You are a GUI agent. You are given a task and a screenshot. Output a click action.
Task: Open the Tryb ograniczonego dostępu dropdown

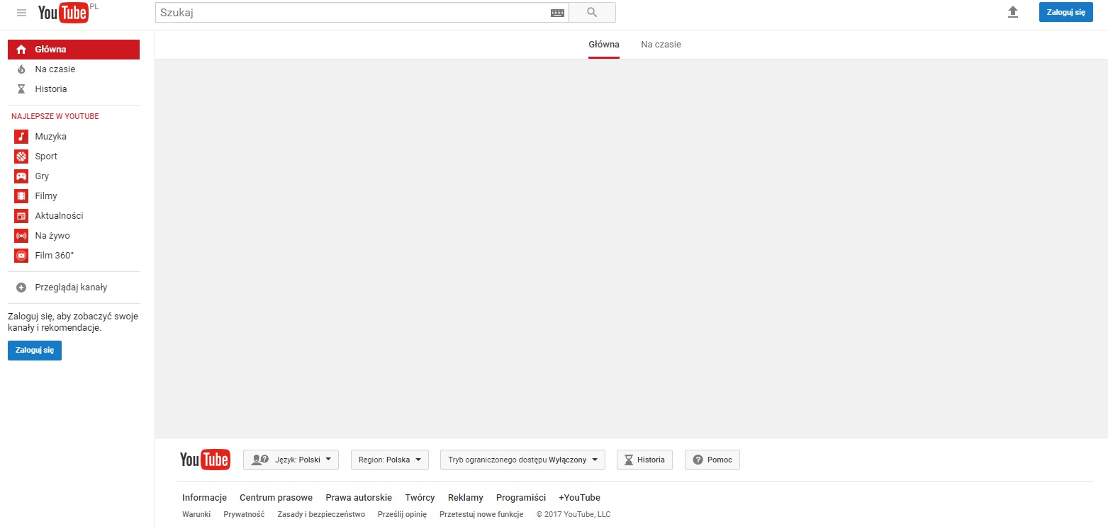[x=522, y=459]
